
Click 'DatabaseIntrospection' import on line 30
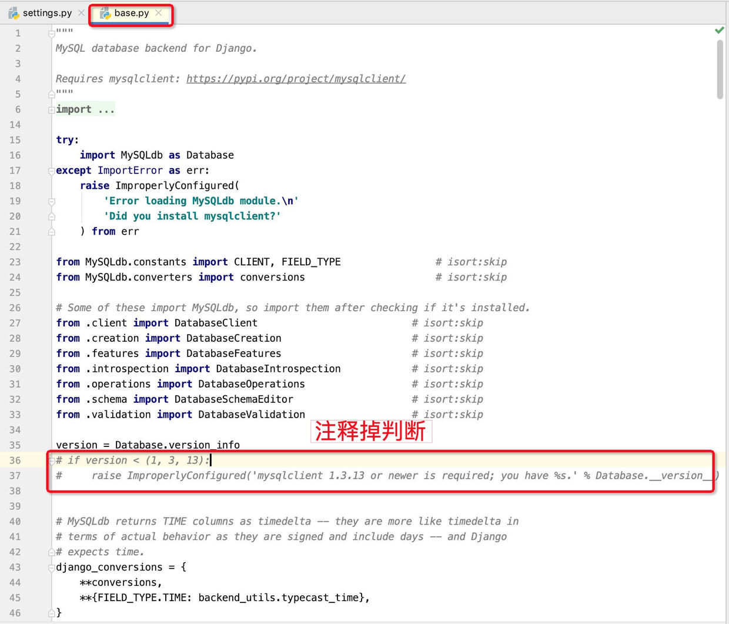(278, 369)
